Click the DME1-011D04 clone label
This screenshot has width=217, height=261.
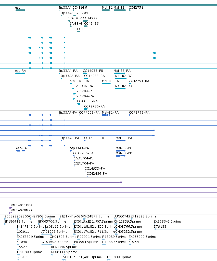click(21, 205)
